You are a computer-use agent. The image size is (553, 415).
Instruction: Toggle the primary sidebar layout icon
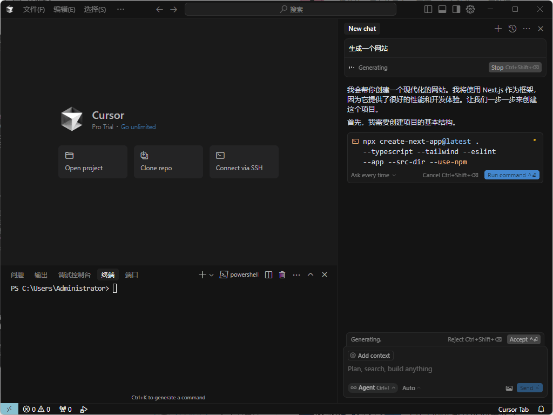[x=428, y=9]
